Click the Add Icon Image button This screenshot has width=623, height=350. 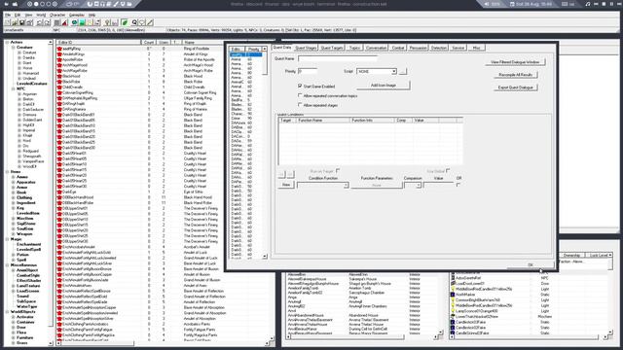click(x=383, y=86)
